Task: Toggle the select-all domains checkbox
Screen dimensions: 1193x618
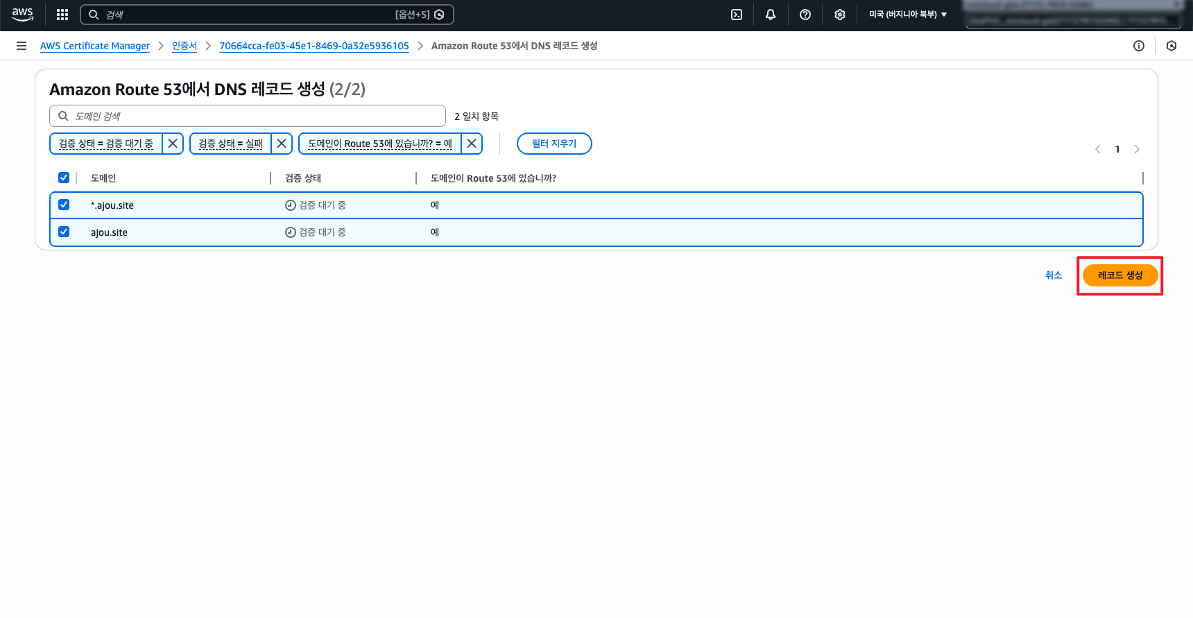Action: [64, 178]
